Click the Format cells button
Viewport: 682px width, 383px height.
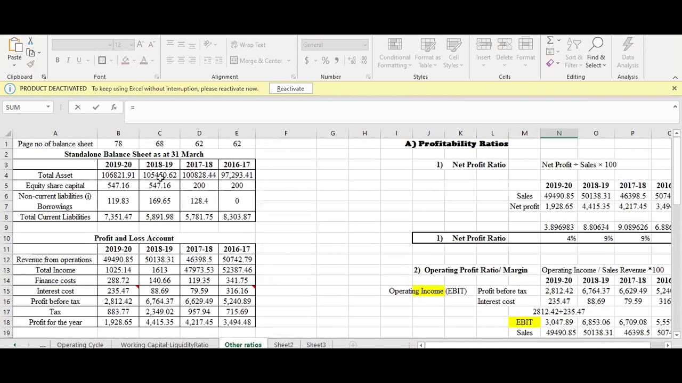[525, 53]
